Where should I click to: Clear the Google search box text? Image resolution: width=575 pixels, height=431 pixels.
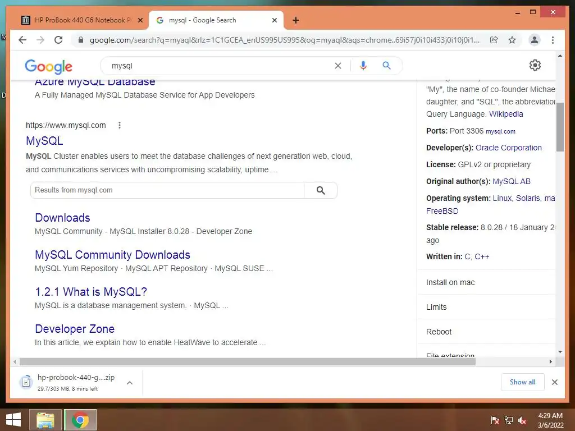tap(337, 66)
